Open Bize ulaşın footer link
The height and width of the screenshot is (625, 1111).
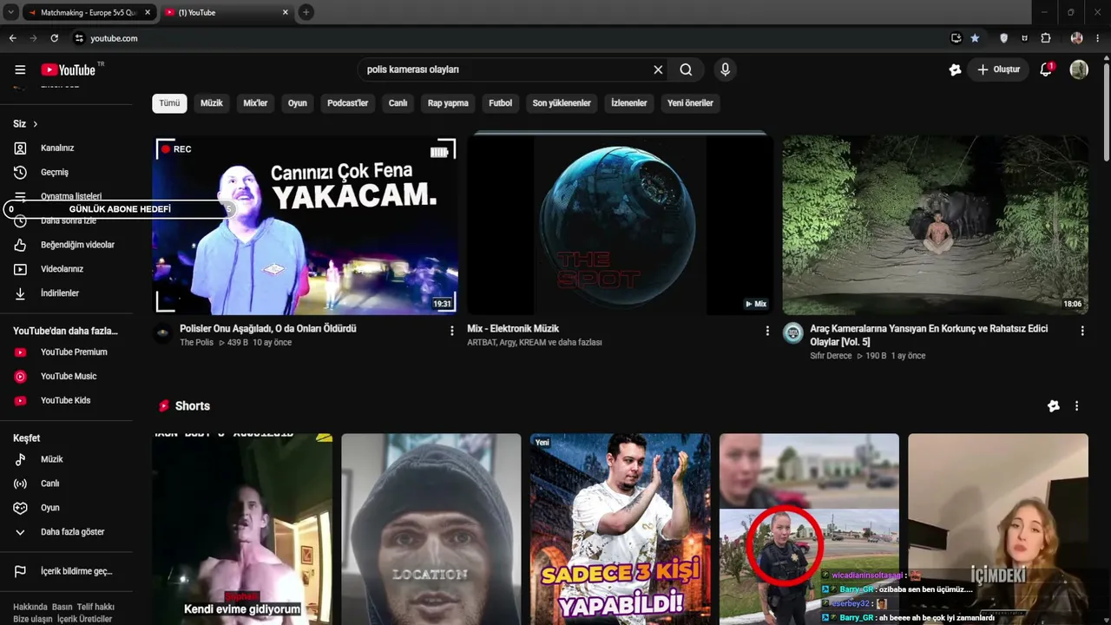[33, 619]
